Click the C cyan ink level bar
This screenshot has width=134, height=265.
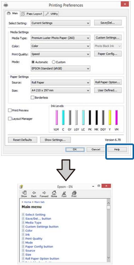[x=63, y=117]
